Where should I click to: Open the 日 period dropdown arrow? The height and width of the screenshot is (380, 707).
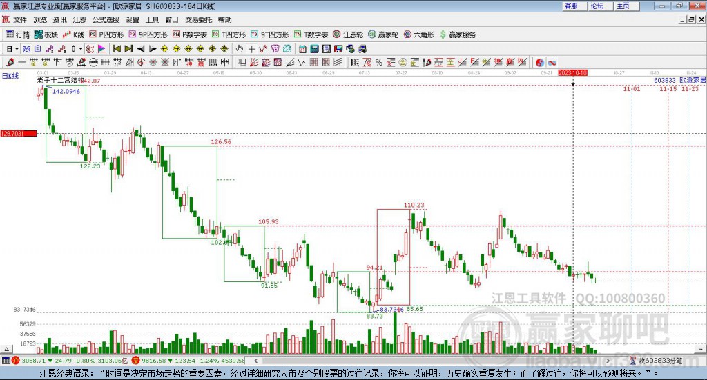17,49
